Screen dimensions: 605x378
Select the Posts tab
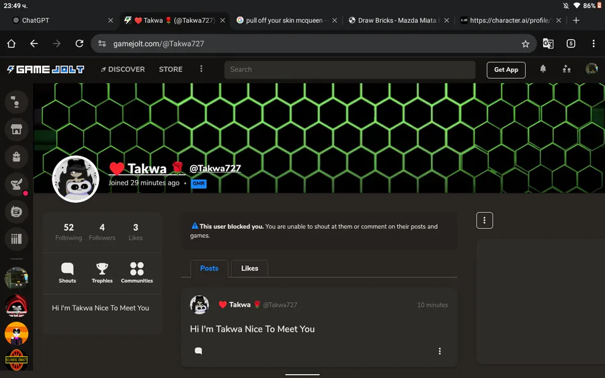click(x=209, y=268)
